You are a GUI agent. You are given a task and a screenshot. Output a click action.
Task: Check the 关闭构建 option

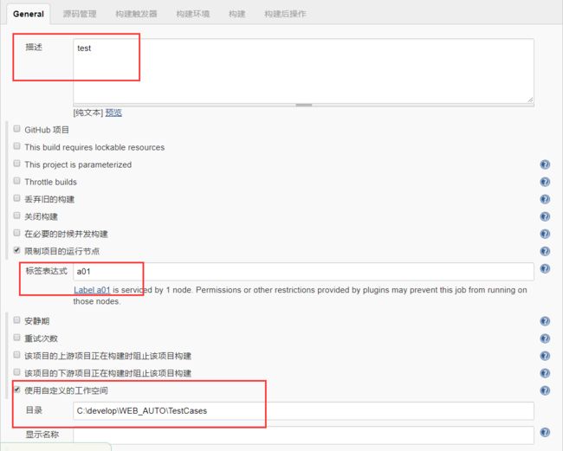16,216
